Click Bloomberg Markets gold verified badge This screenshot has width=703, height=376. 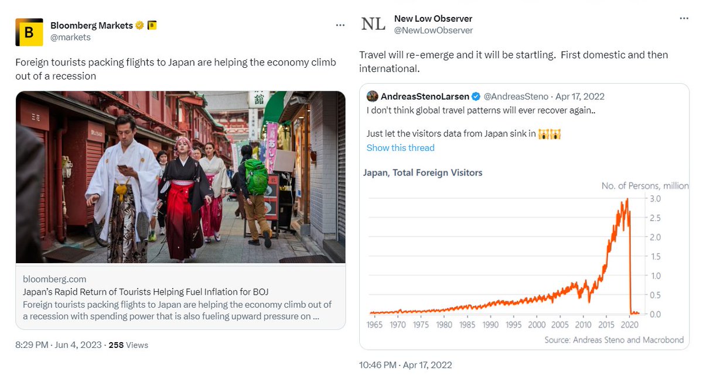[x=140, y=25]
